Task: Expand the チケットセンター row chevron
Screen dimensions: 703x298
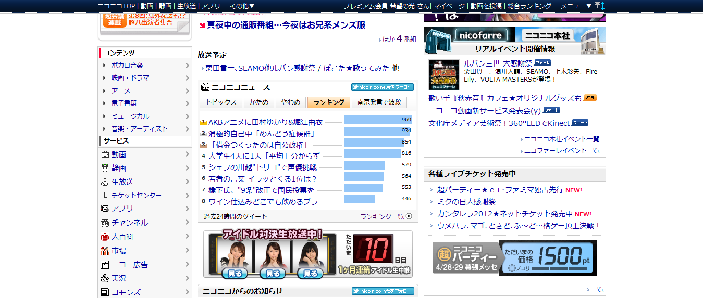Action: (187, 196)
